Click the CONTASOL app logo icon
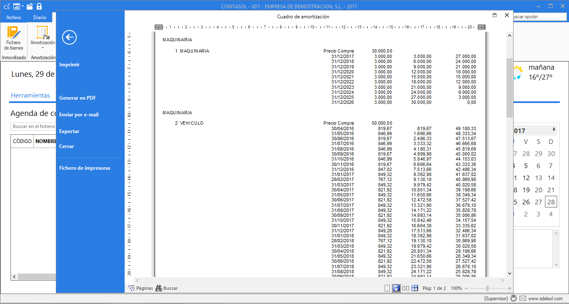The image size is (569, 304). pyautogui.click(x=6, y=6)
